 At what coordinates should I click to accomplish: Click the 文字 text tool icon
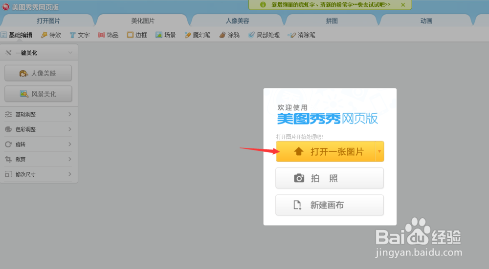pyautogui.click(x=73, y=35)
